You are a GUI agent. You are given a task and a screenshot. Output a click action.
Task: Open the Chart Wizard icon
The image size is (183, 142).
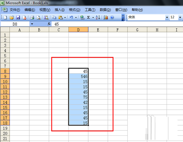click(x=106, y=18)
